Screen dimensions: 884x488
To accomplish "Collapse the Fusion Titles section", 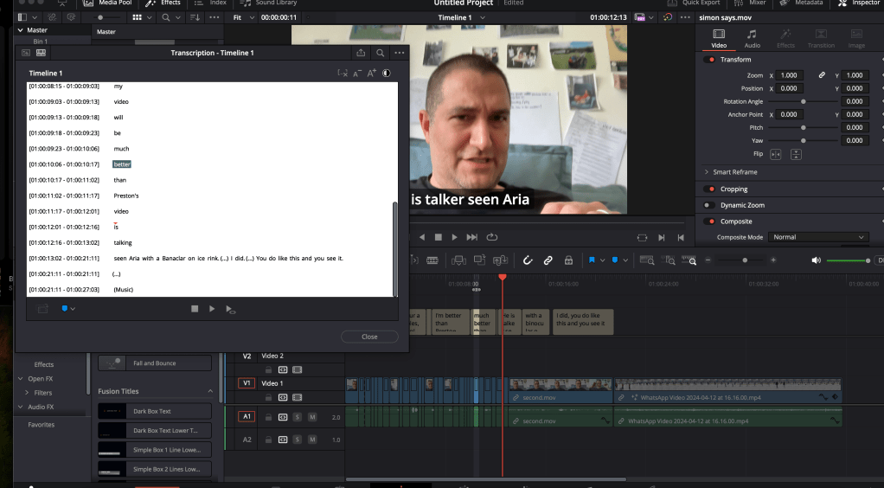I will (210, 391).
